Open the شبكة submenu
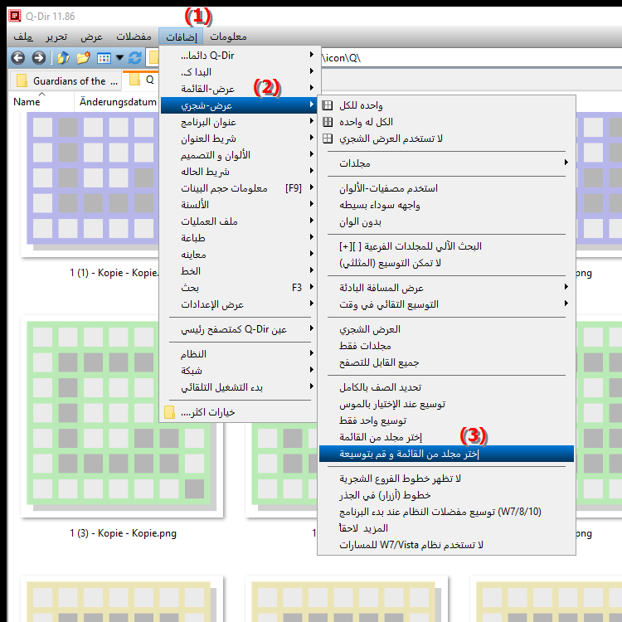The image size is (622, 622). [x=239, y=371]
